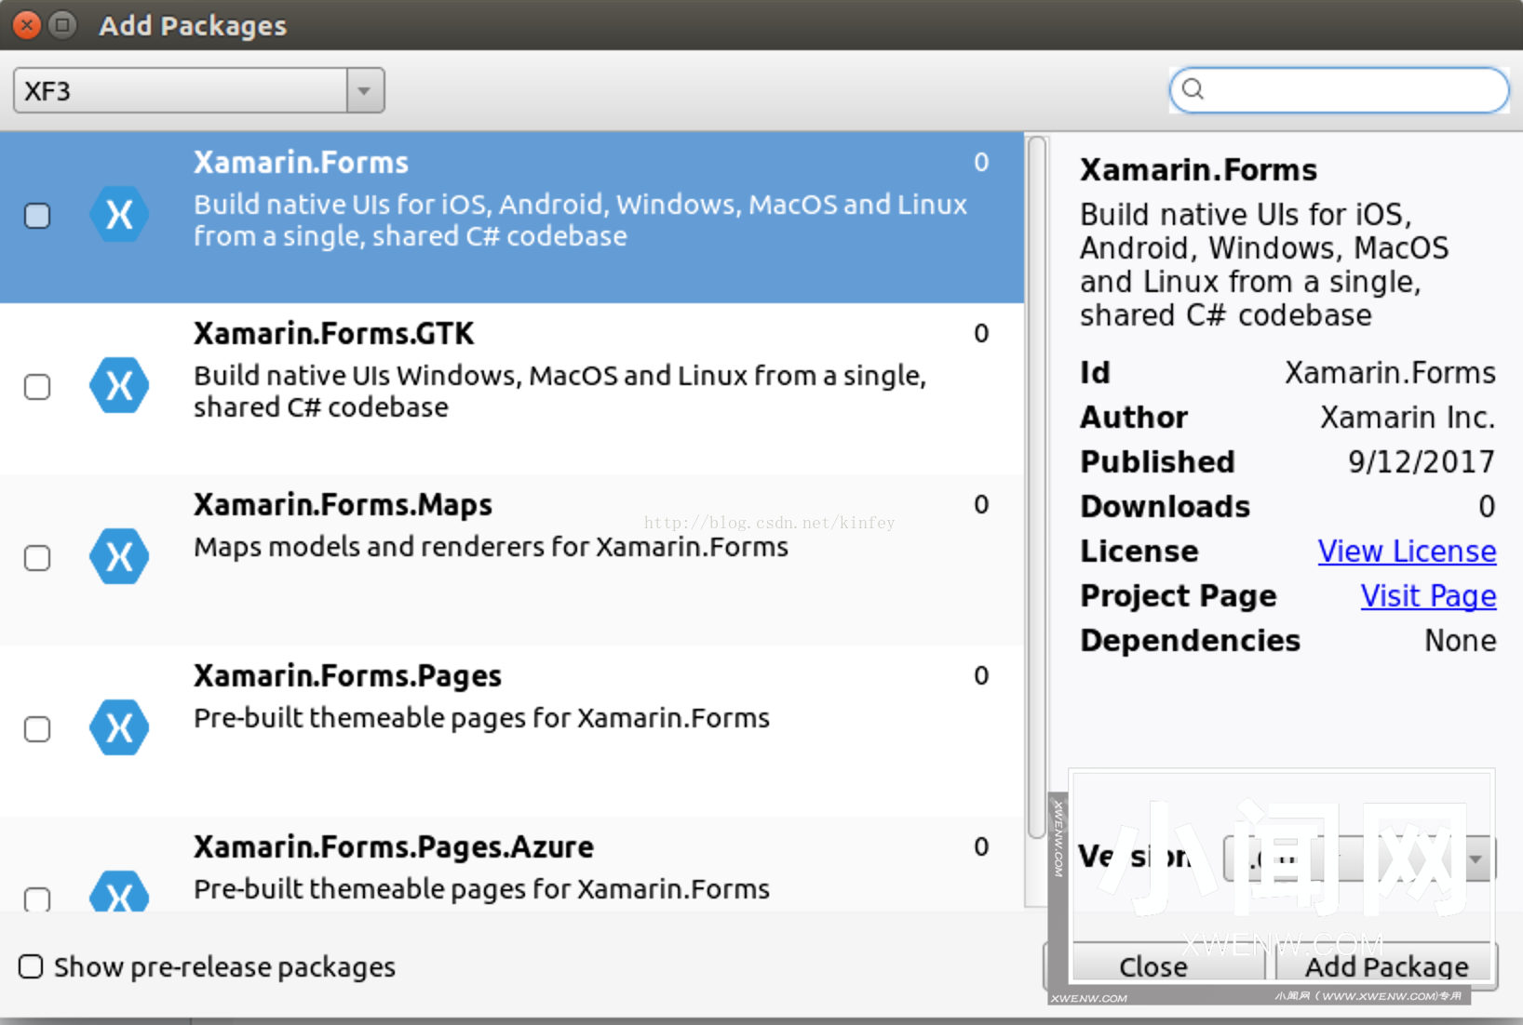
Task: Click the Add Package button
Action: [1386, 966]
